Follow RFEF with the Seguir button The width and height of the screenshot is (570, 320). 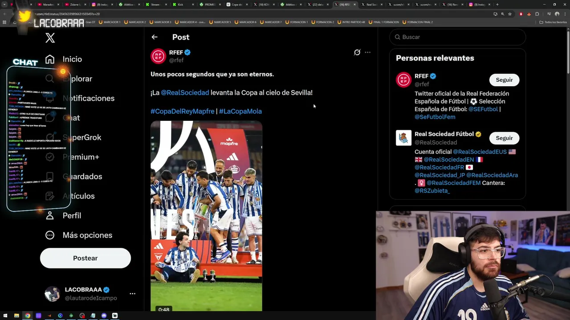click(504, 80)
